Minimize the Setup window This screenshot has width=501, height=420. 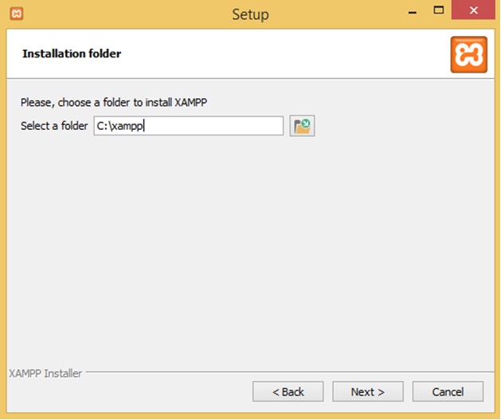(x=413, y=12)
